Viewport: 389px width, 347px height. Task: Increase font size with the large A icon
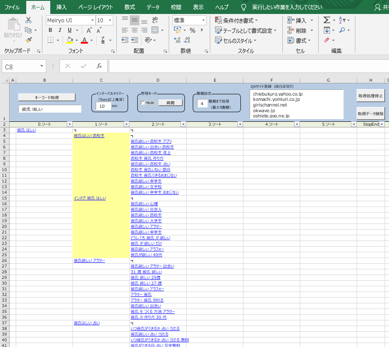coord(89,30)
